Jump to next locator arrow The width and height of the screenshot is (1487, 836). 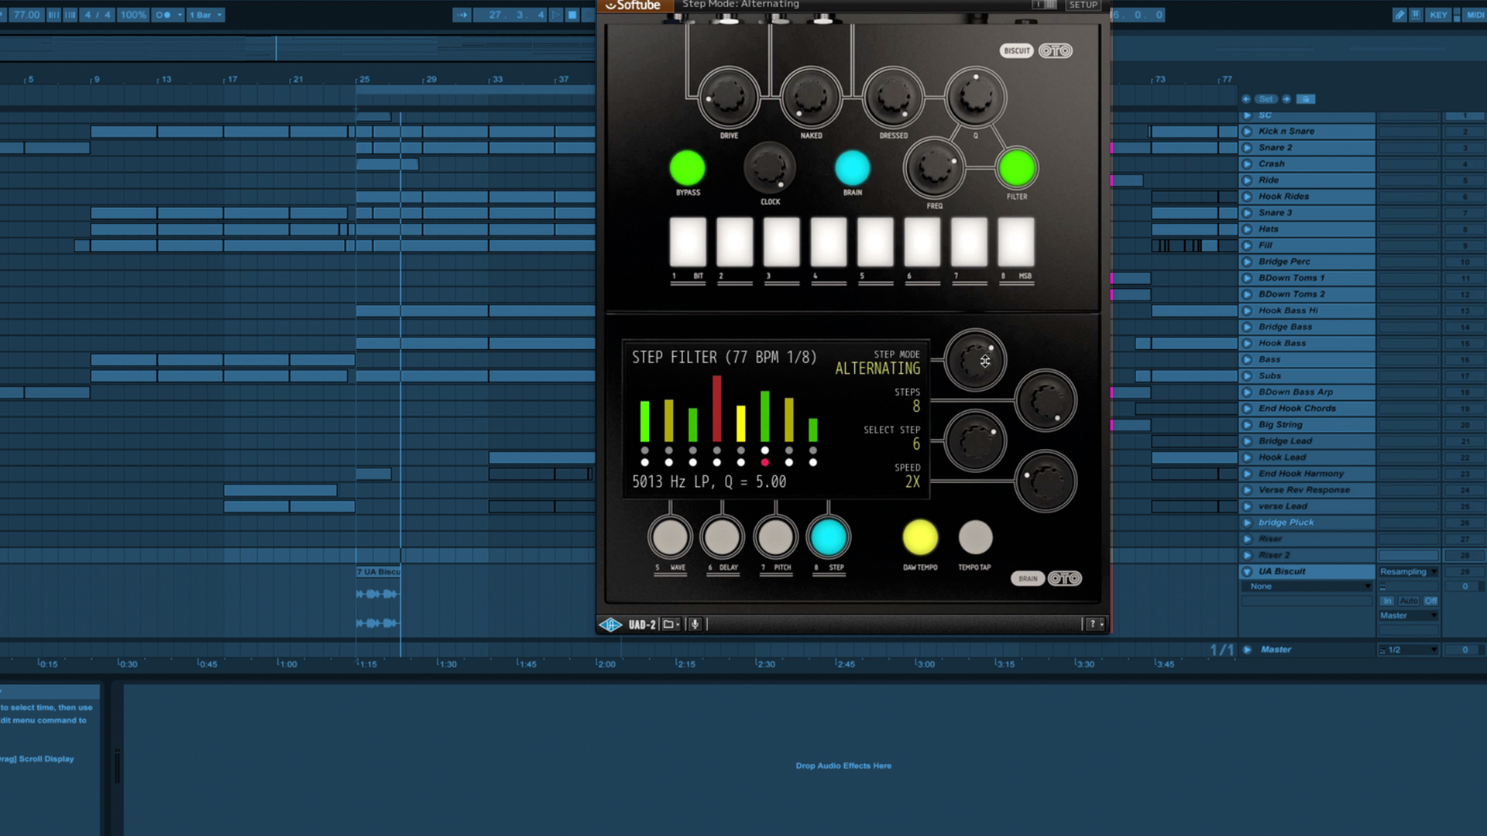(x=1286, y=99)
